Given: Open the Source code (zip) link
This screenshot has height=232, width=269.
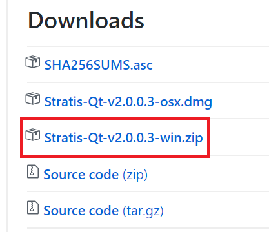Looking at the screenshot, I should [95, 175].
